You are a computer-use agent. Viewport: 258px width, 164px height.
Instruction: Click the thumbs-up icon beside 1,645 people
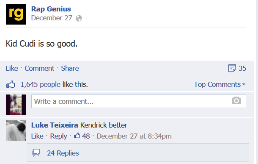click(x=11, y=84)
